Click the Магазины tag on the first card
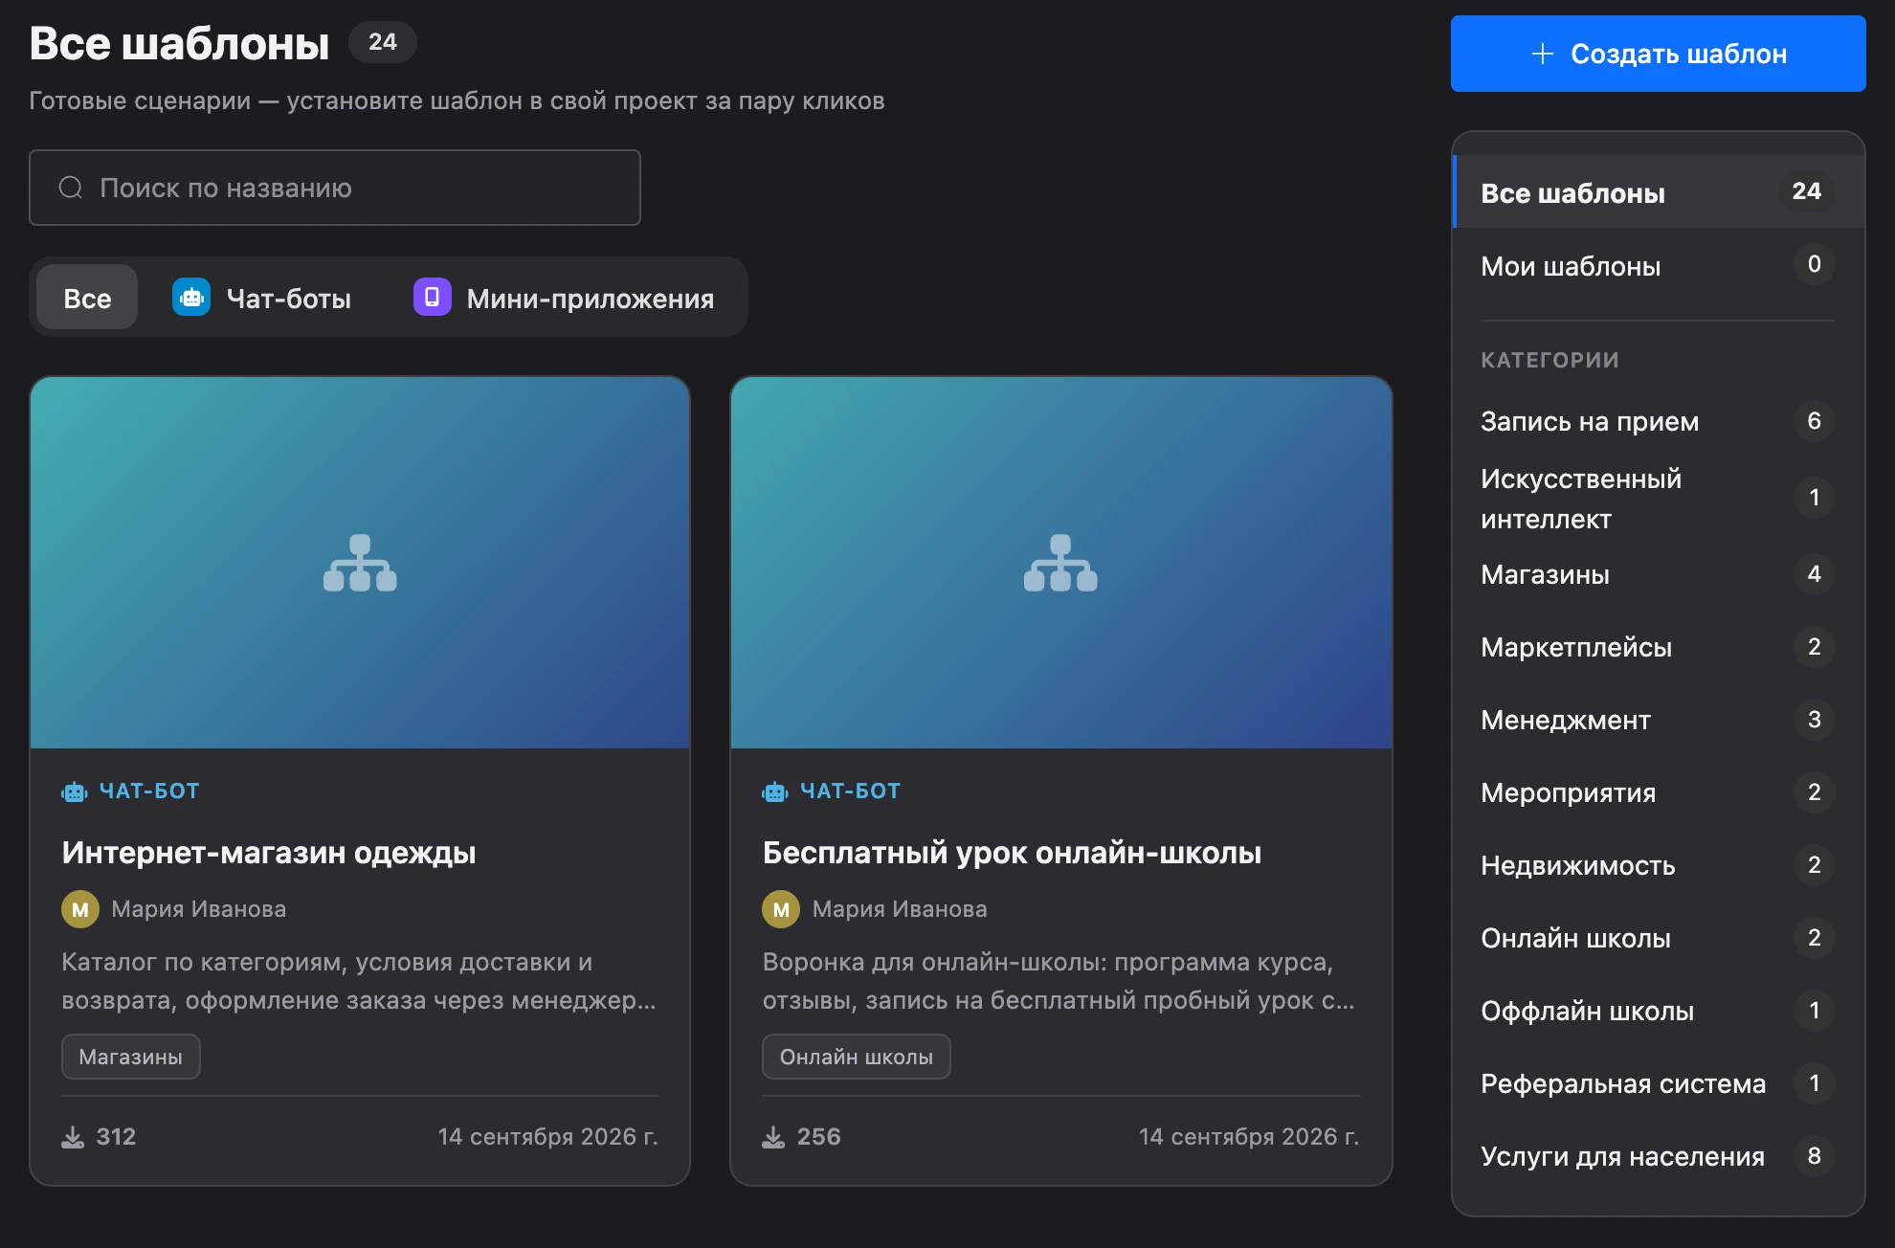The width and height of the screenshot is (1895, 1248). tap(131, 1057)
